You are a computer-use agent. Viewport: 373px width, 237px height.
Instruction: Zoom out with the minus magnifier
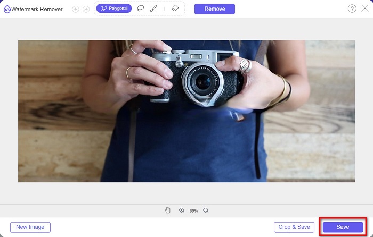206,210
